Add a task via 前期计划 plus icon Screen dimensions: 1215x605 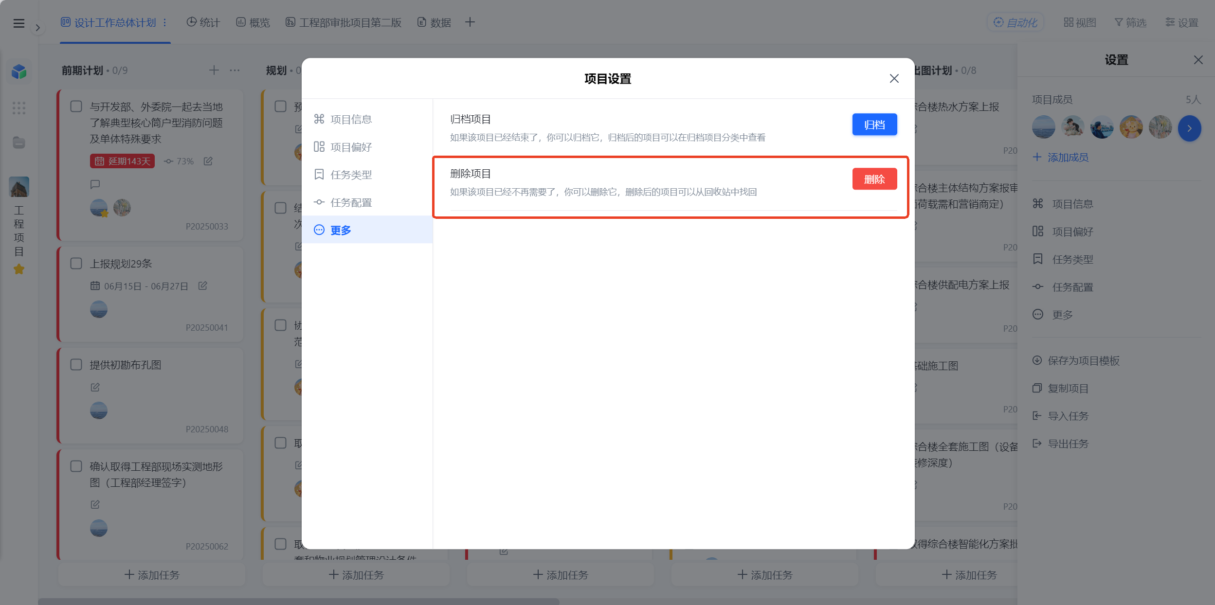214,71
